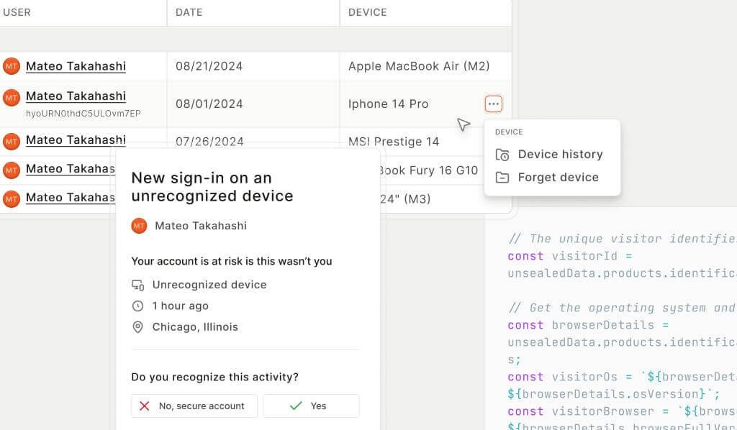This screenshot has width=737, height=430.
Task: Click the green checkmark icon on the Yes button
Action: 295,406
